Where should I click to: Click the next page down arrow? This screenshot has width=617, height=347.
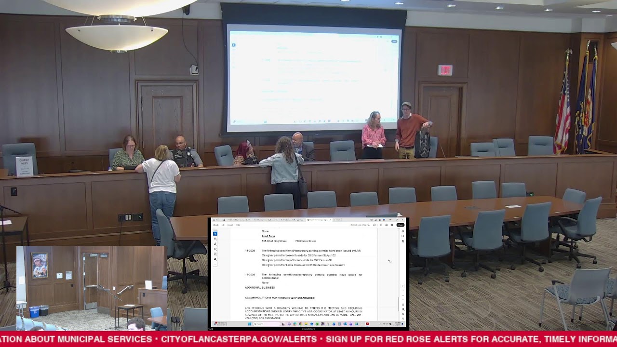(x=403, y=300)
